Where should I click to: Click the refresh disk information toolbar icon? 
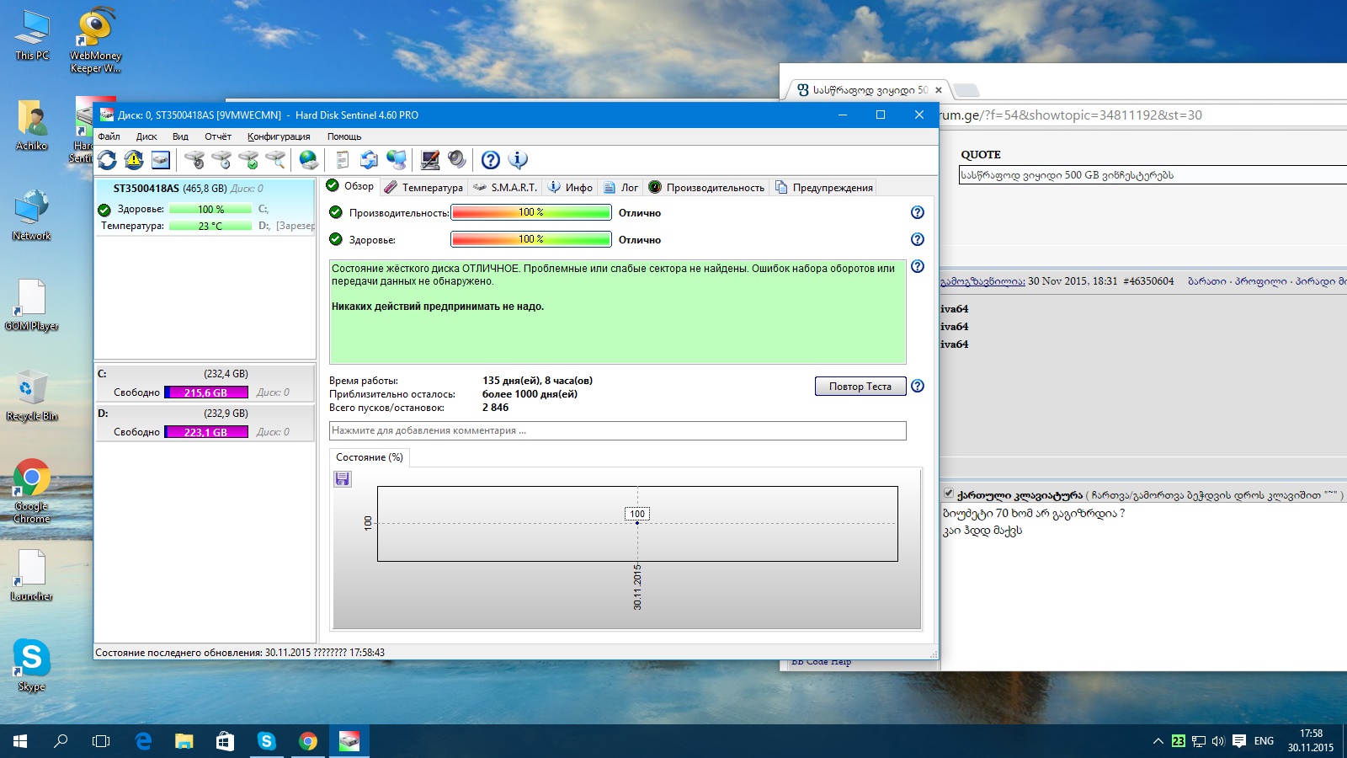pos(107,160)
